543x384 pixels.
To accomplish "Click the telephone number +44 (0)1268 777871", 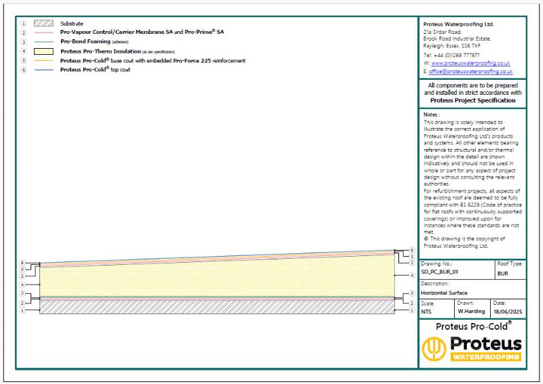I will click(456, 56).
